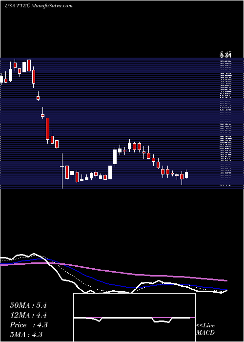This screenshot has height=342, width=244.
Task: Click the "Price : 4.3" label
Action: (x=28, y=325)
